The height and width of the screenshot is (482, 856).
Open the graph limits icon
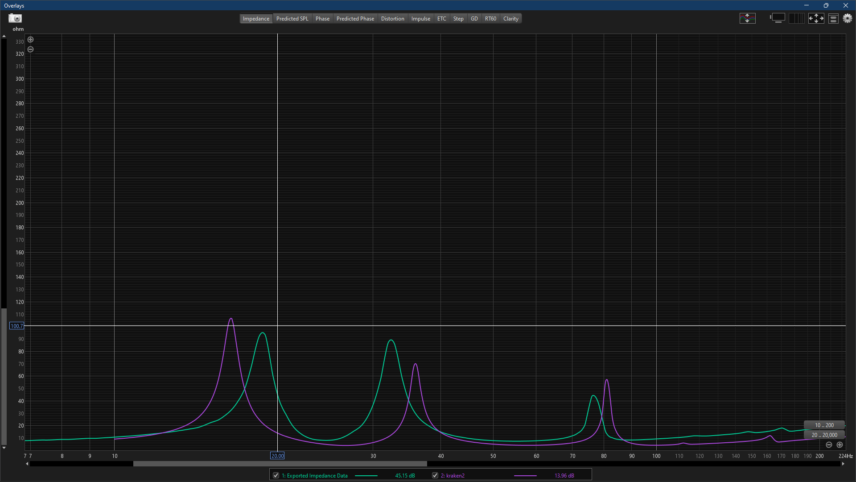833,18
